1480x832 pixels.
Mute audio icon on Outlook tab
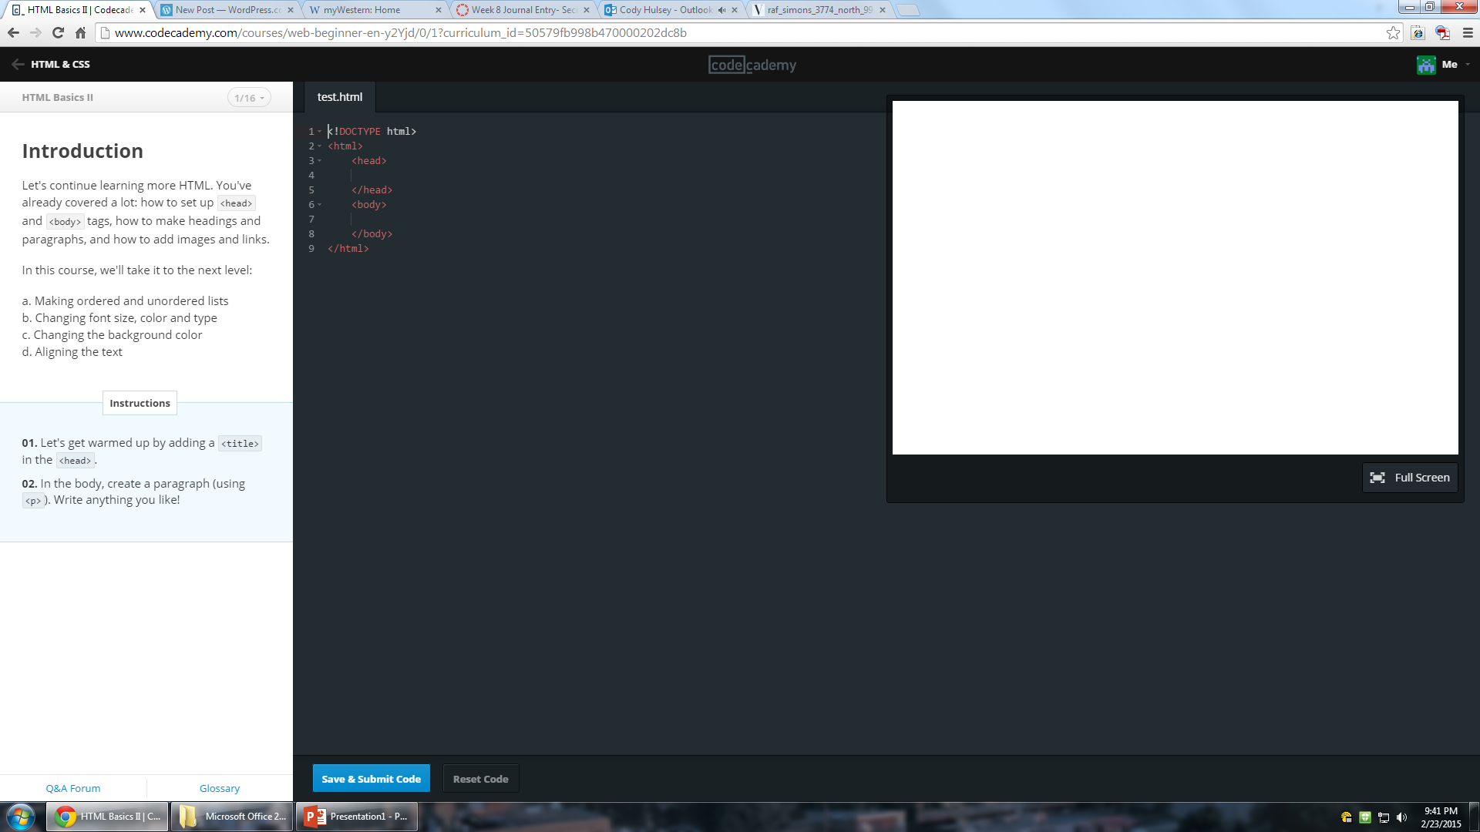point(721,10)
